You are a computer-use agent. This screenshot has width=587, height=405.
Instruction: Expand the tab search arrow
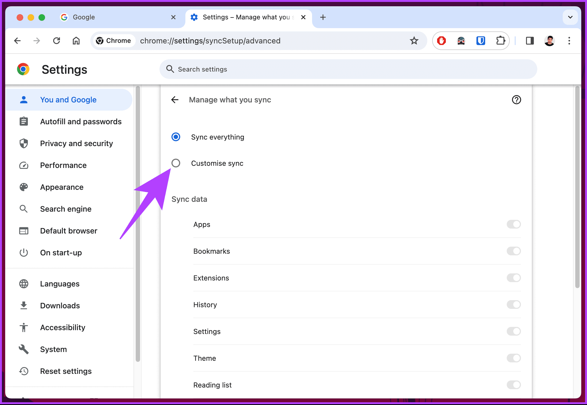(570, 17)
